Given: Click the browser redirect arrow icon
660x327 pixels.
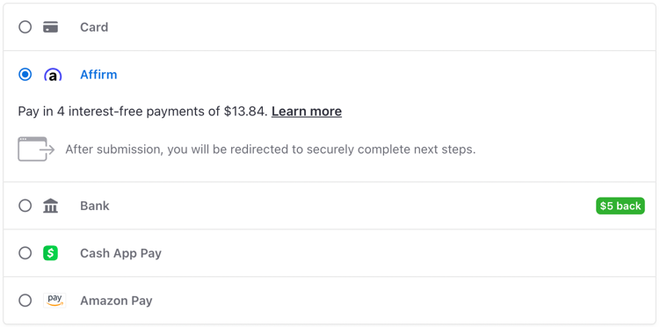Looking at the screenshot, I should coord(36,149).
